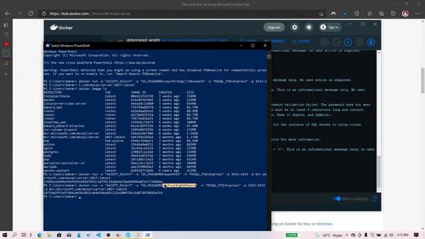
Task: Go back in the Edge browser
Action: click(x=7, y=13)
